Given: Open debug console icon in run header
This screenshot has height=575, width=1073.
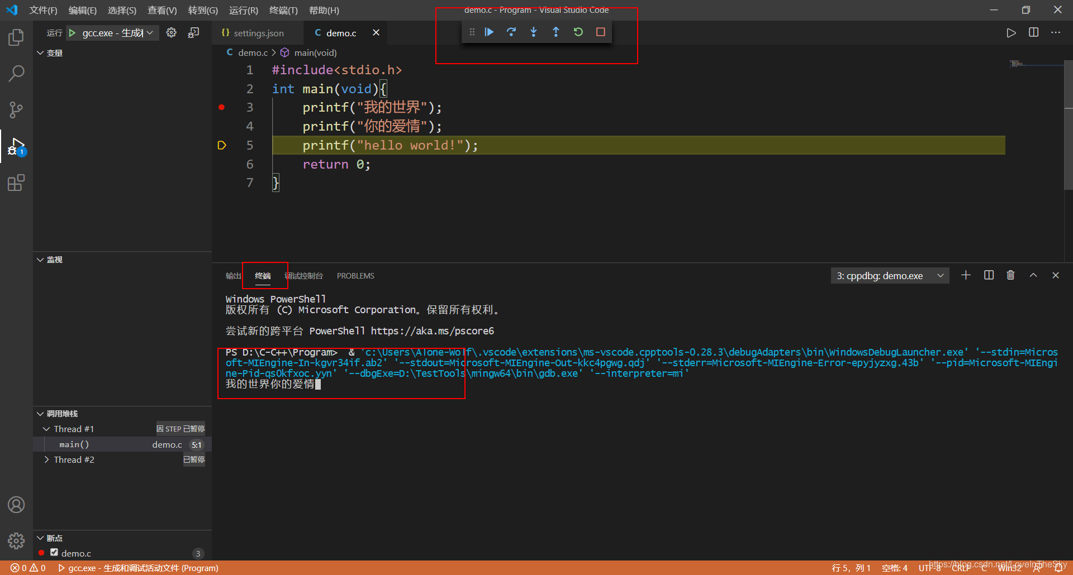Looking at the screenshot, I should [x=193, y=33].
